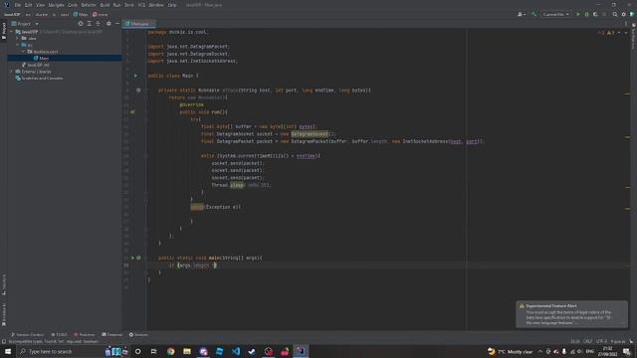
Task: Click the Experimental Feature Alert notification
Action: pyautogui.click(x=571, y=314)
